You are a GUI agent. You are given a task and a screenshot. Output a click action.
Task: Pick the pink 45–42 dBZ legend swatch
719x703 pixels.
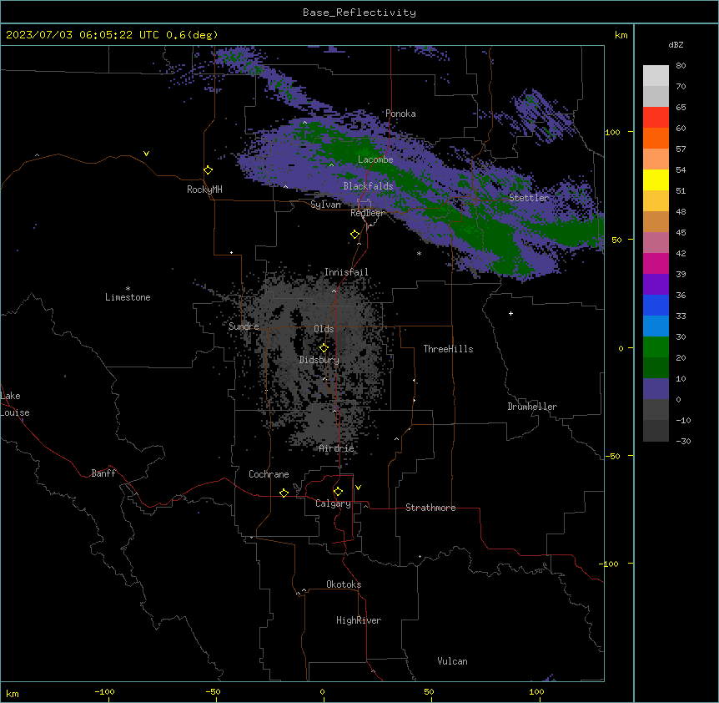(x=656, y=243)
